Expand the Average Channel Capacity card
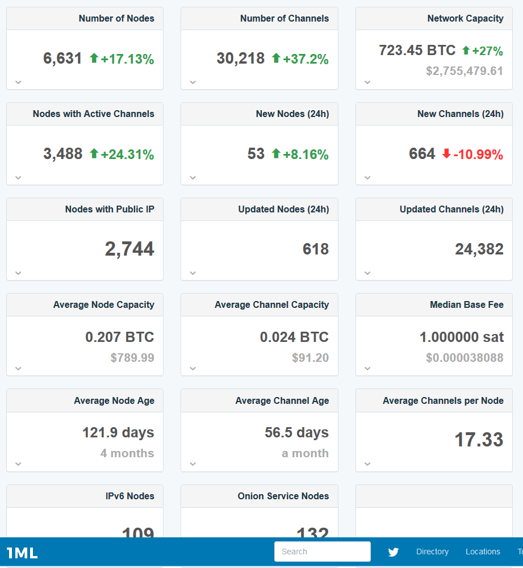 coord(192,369)
